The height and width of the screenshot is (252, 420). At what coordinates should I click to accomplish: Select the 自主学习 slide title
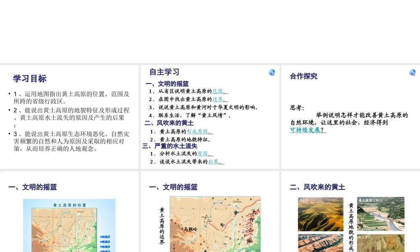pyautogui.click(x=165, y=72)
